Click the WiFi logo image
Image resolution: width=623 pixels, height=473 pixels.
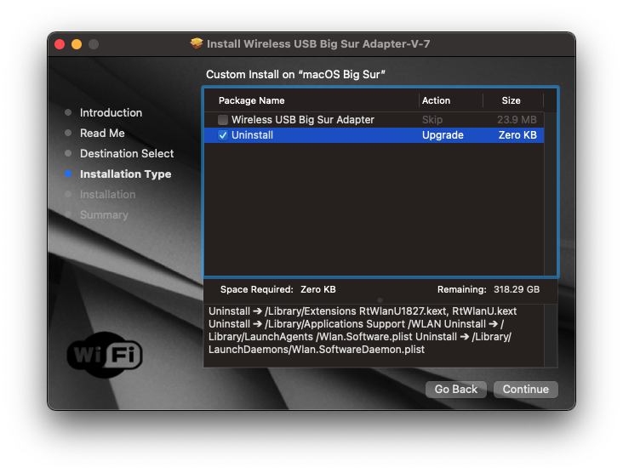coord(105,354)
